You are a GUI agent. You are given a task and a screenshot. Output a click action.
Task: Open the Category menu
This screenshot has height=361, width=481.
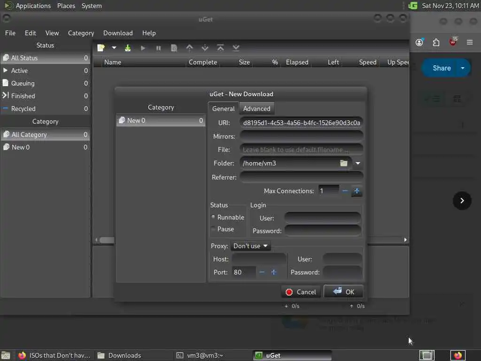tap(81, 33)
